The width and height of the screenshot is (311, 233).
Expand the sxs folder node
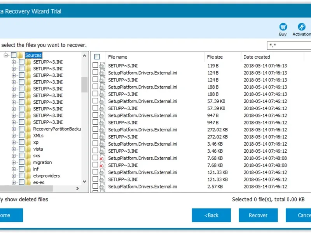pyautogui.click(x=14, y=156)
